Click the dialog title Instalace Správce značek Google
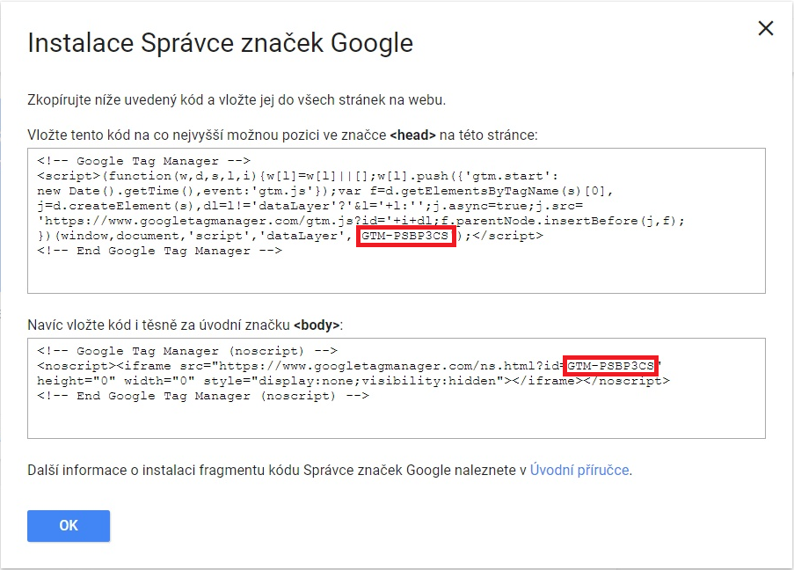This screenshot has height=570, width=794. pyautogui.click(x=220, y=42)
